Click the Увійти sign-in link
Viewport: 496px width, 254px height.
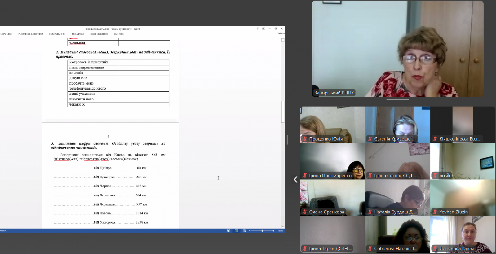281,33
